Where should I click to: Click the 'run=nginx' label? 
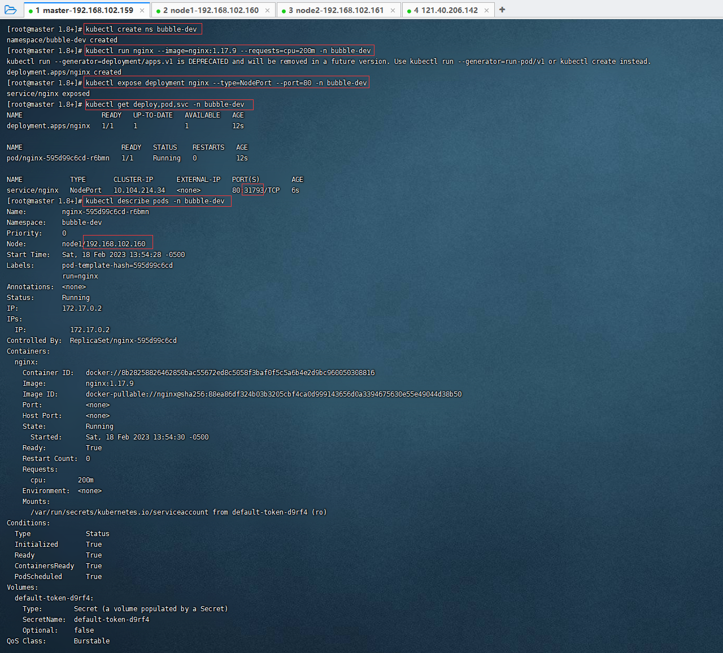point(80,276)
